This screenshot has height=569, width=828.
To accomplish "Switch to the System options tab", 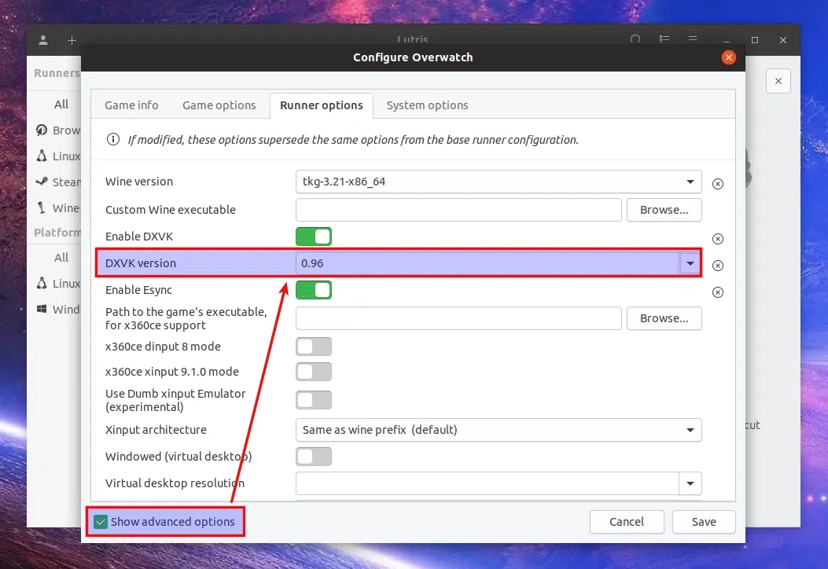I will [427, 105].
